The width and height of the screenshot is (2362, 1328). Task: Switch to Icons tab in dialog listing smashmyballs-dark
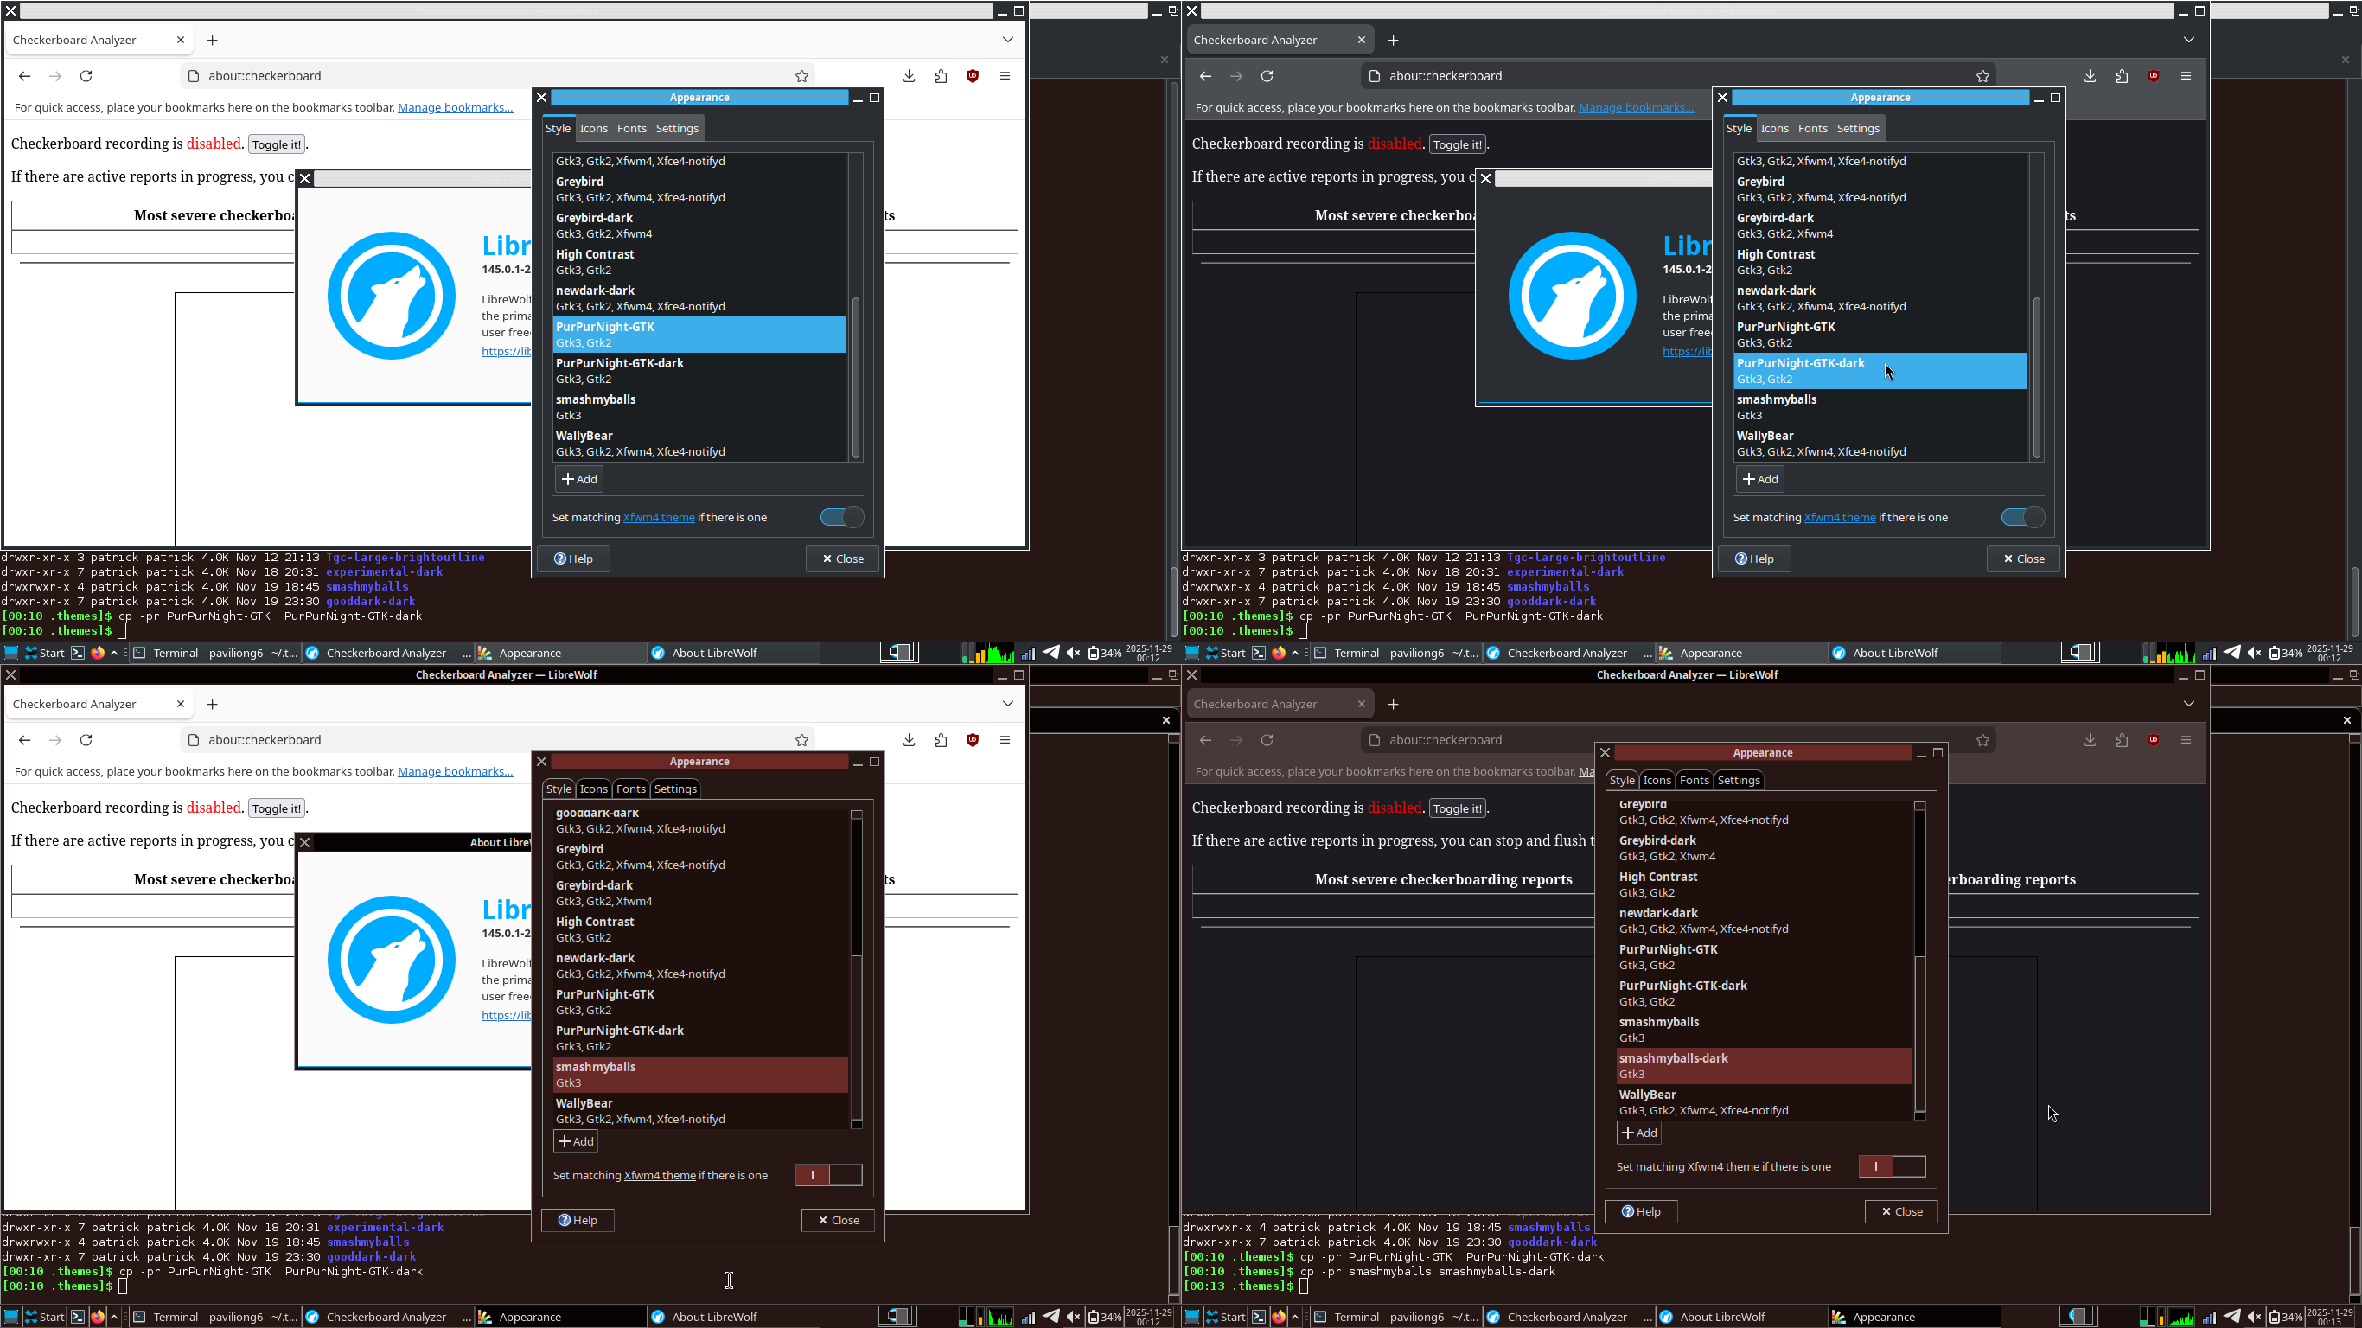(1656, 780)
